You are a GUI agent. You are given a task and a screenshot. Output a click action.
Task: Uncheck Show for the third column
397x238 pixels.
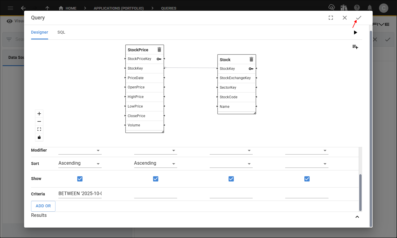pyautogui.click(x=231, y=179)
